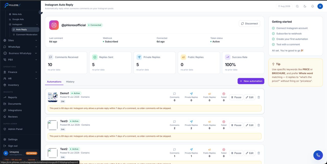This screenshot has width=327, height=164.
Task: Open Integrations in sidebar
Action: (20, 110)
